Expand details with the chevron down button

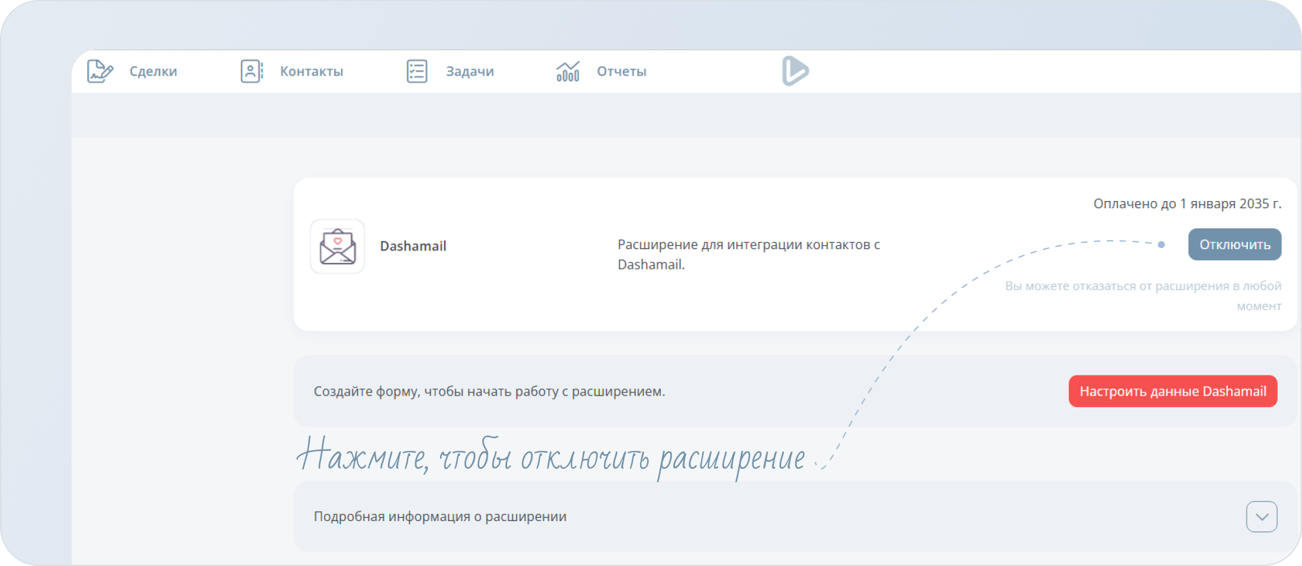pyautogui.click(x=1261, y=517)
